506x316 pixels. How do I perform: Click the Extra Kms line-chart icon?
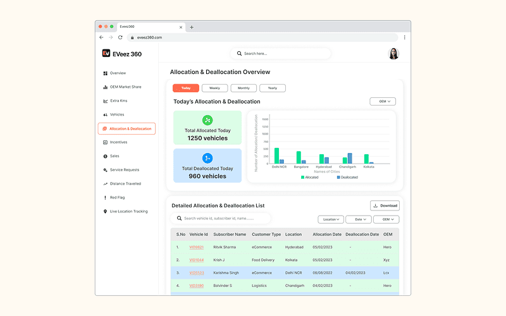click(105, 101)
